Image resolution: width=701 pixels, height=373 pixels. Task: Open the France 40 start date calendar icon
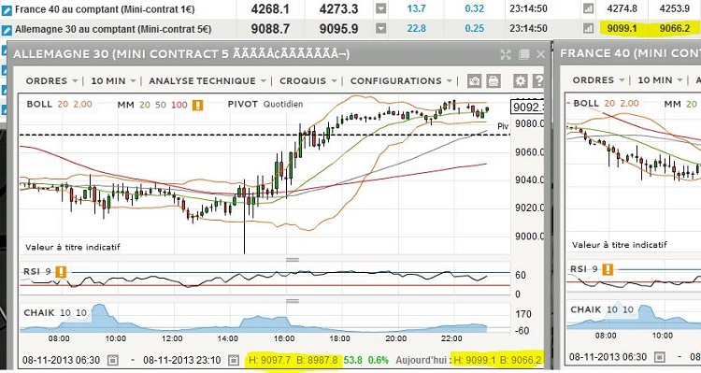point(660,357)
